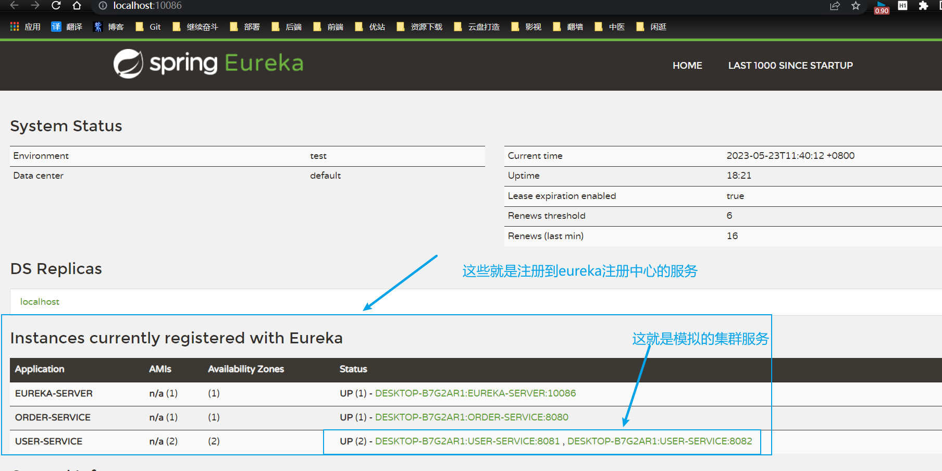Viewport: 942px width, 471px height.
Task: Click the Environment value test
Action: click(318, 156)
